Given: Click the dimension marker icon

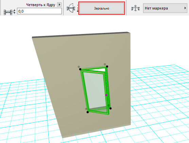Looking at the screenshot, I should pyautogui.click(x=135, y=8).
